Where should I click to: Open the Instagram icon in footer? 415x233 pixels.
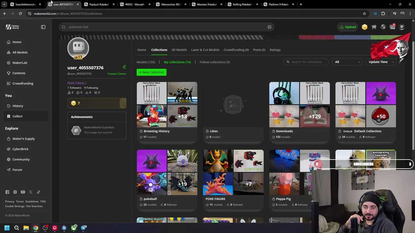(15, 192)
